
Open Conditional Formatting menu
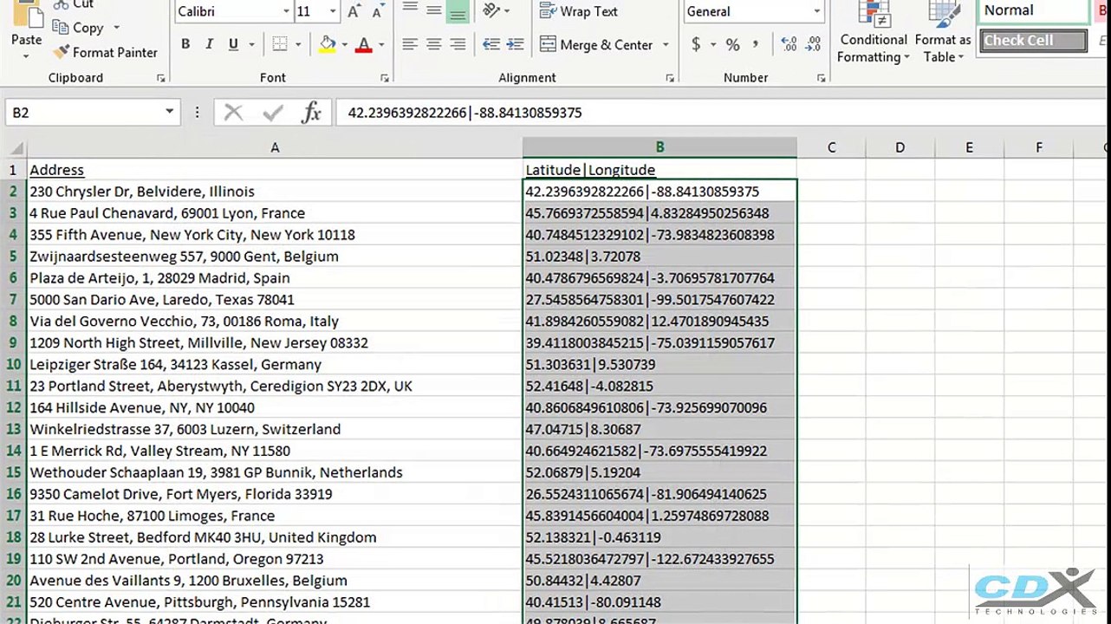874,35
